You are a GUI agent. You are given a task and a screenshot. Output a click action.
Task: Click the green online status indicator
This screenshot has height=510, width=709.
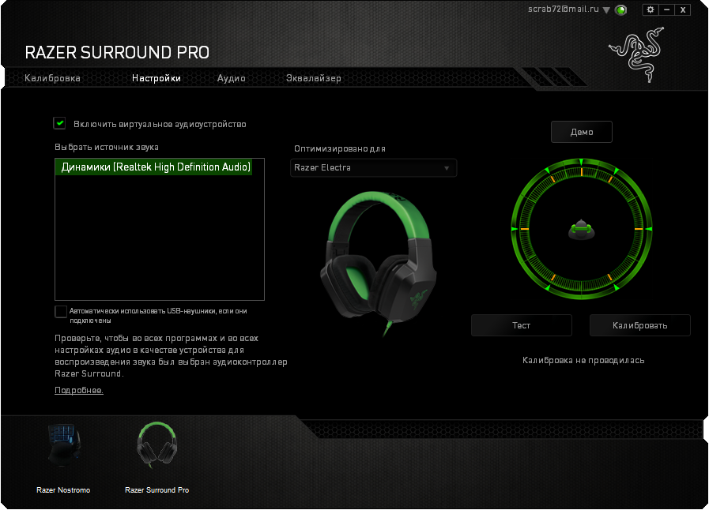click(621, 10)
